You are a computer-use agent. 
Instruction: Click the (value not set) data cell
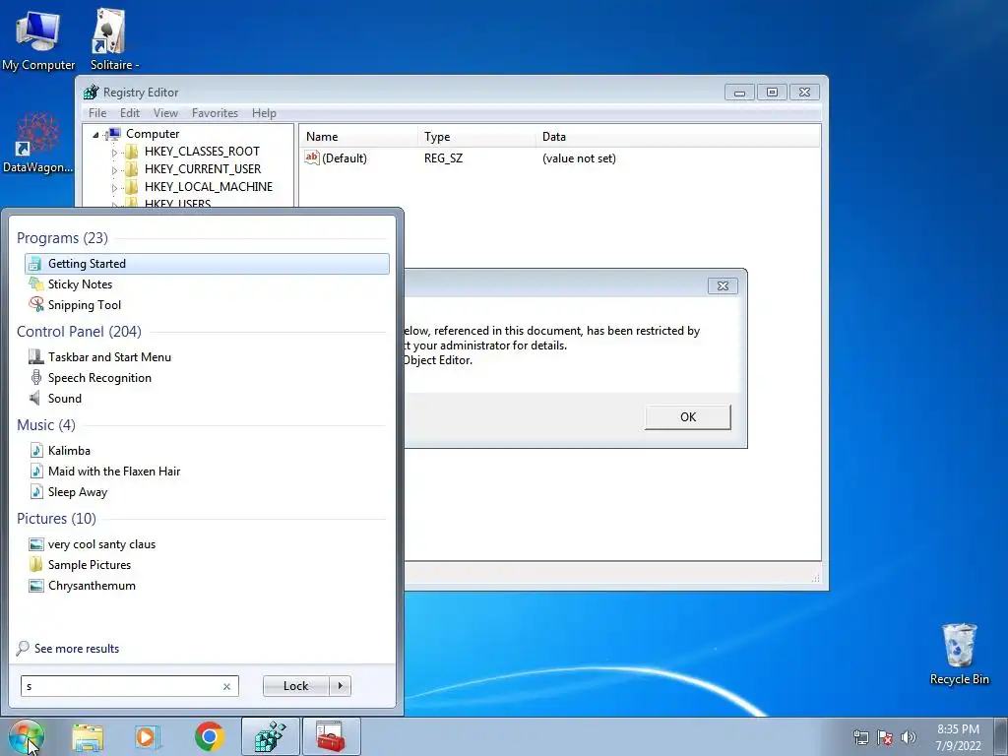579,158
